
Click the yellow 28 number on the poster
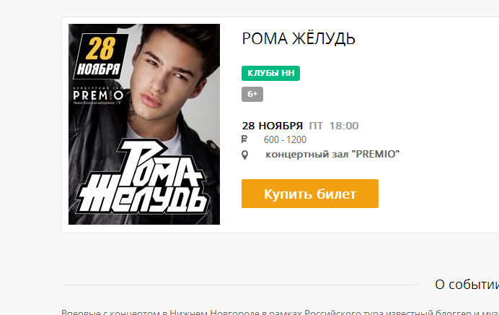pyautogui.click(x=100, y=48)
